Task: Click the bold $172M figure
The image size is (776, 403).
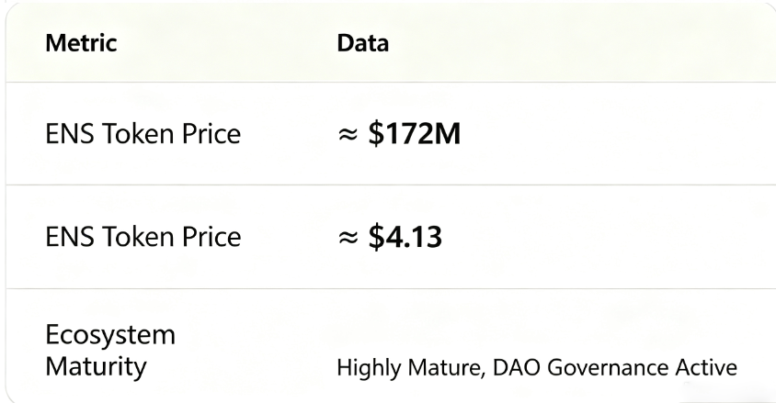Action: coord(415,134)
